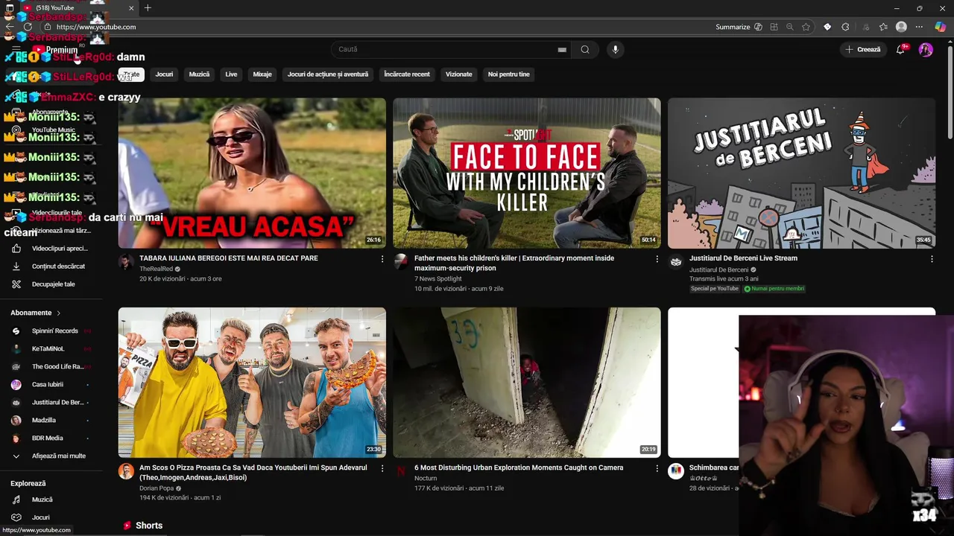Select the Muzică filter chip
The height and width of the screenshot is (536, 954).
tap(199, 74)
